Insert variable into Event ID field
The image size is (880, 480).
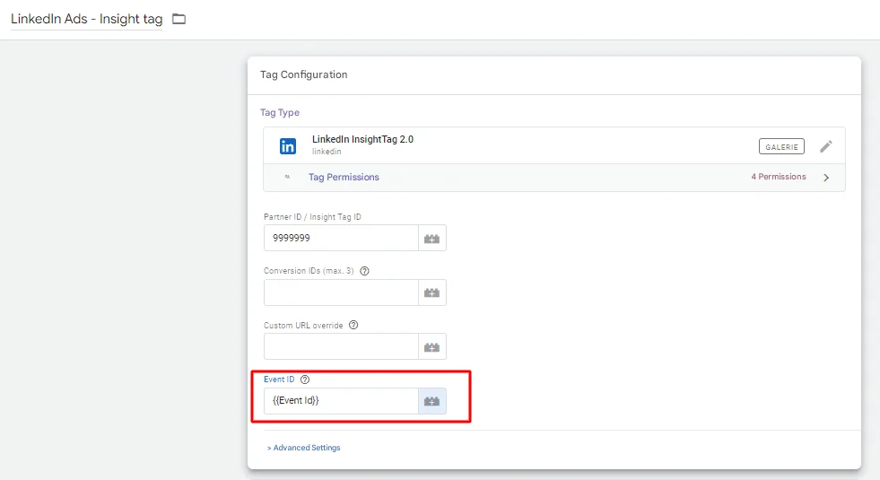pos(432,401)
